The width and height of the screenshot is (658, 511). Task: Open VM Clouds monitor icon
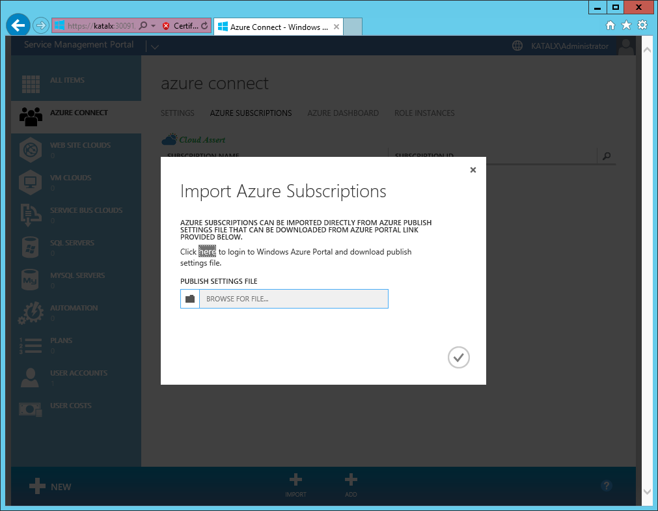click(x=31, y=182)
